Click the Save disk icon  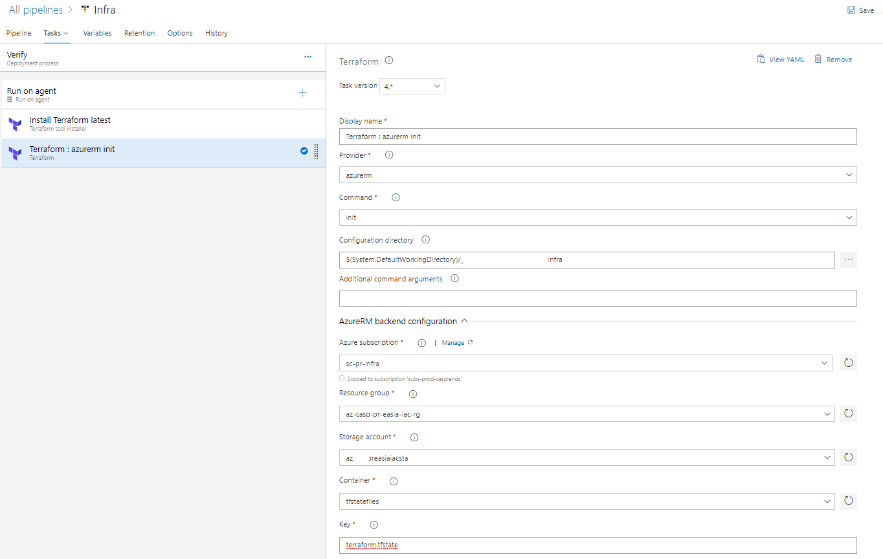(851, 10)
